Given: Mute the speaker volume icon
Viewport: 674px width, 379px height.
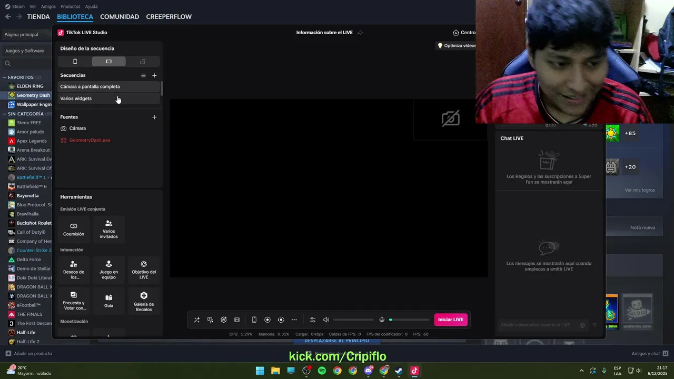Looking at the screenshot, I should point(326,320).
